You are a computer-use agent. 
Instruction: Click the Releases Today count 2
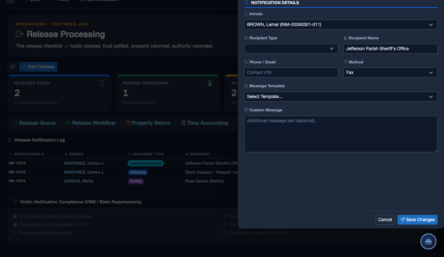point(17,93)
